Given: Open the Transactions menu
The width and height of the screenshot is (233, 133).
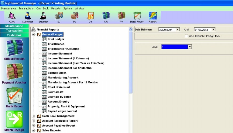Looking at the screenshot, I should pyautogui.click(x=26, y=9).
